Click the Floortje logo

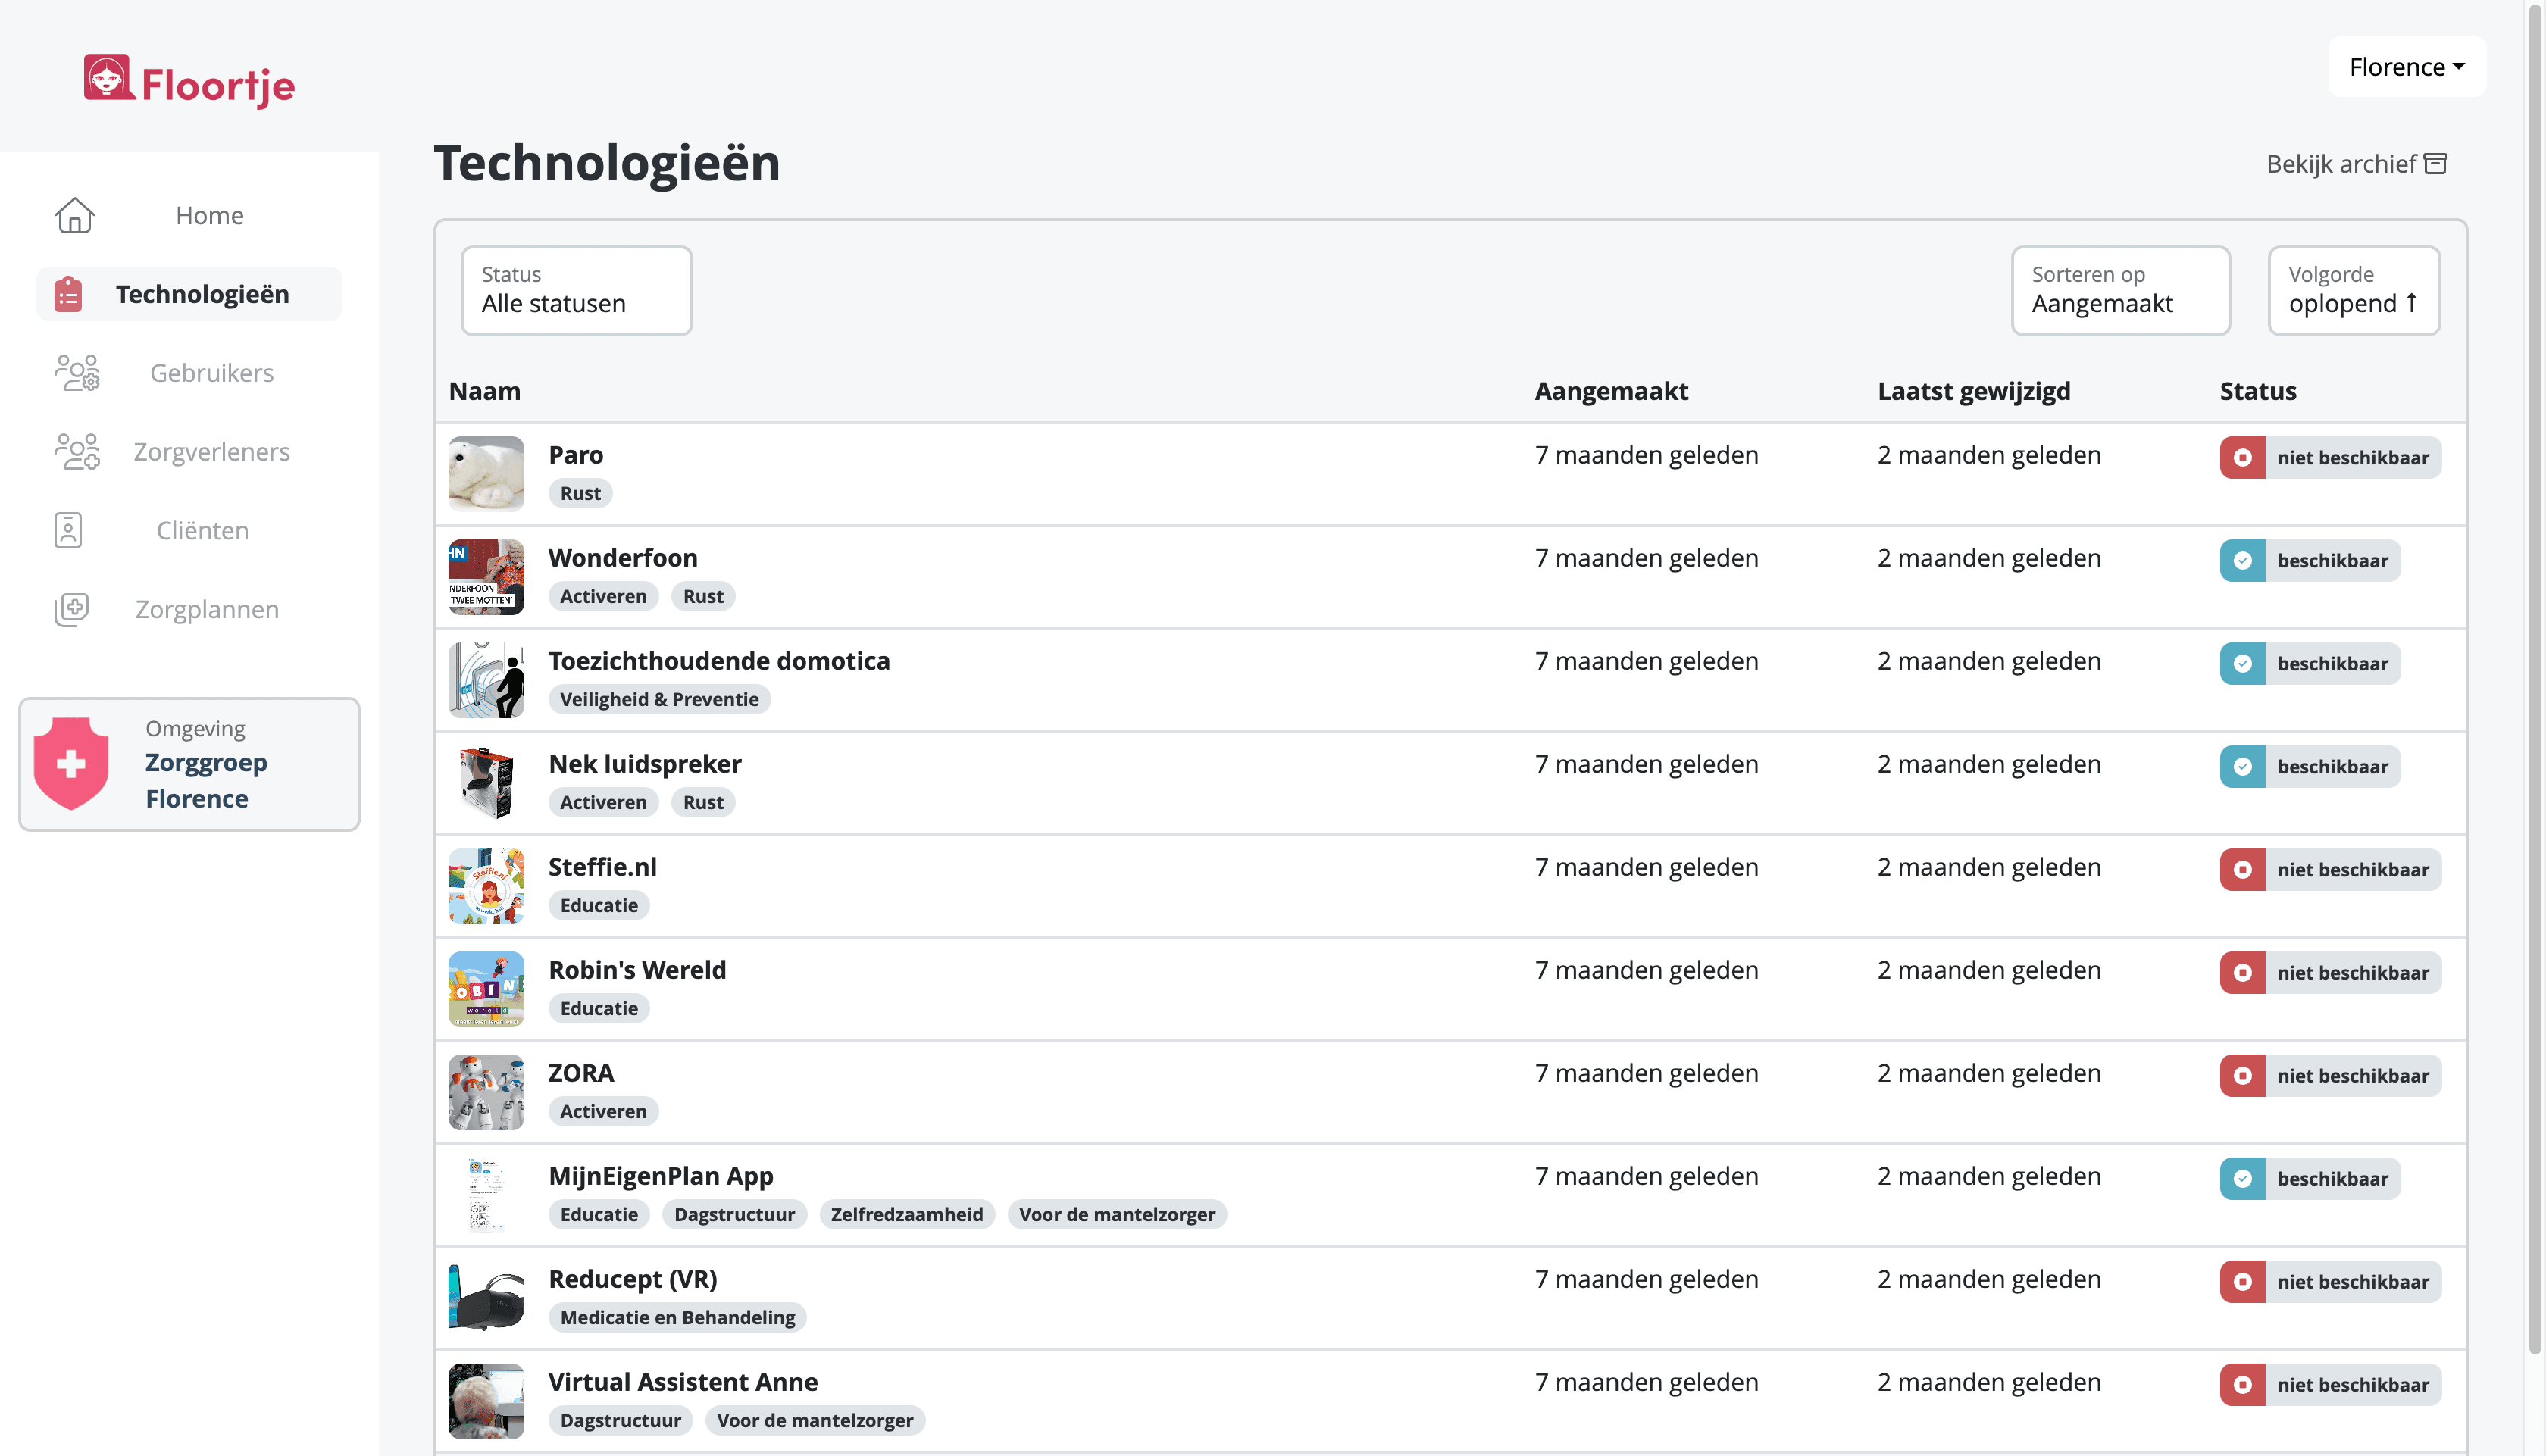pos(189,81)
